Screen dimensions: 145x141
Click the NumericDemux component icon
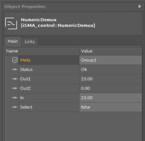click(11, 23)
